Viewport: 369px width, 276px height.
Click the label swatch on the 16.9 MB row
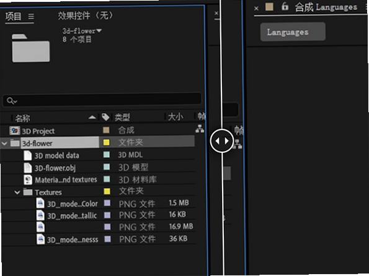[x=107, y=226]
